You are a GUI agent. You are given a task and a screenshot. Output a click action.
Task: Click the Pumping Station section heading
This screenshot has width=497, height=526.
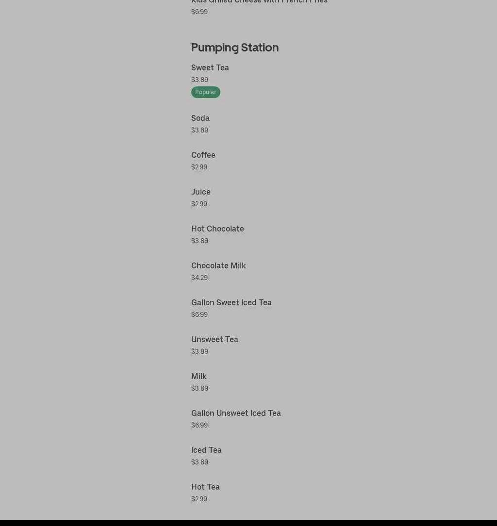click(x=234, y=48)
